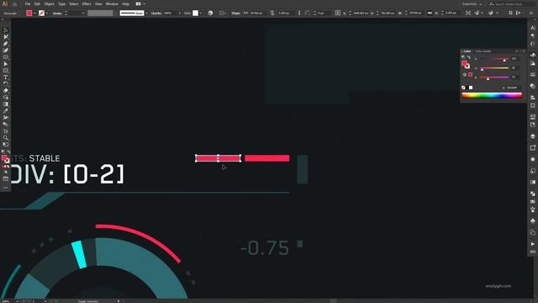Click the None swatch in Color panel
538x303 pixels.
click(463, 88)
